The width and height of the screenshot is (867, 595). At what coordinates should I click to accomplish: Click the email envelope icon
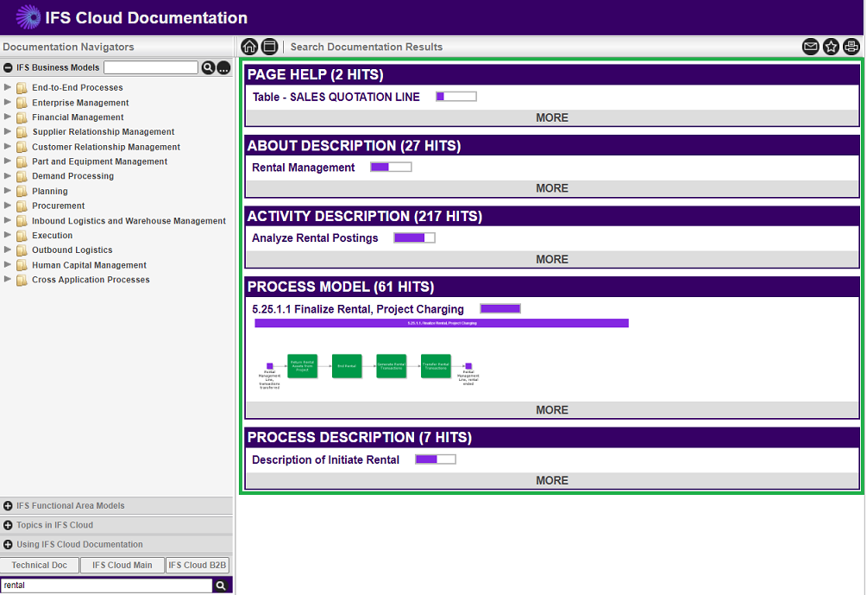pyautogui.click(x=810, y=47)
